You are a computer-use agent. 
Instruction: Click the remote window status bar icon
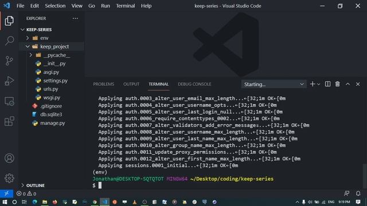click(6, 193)
